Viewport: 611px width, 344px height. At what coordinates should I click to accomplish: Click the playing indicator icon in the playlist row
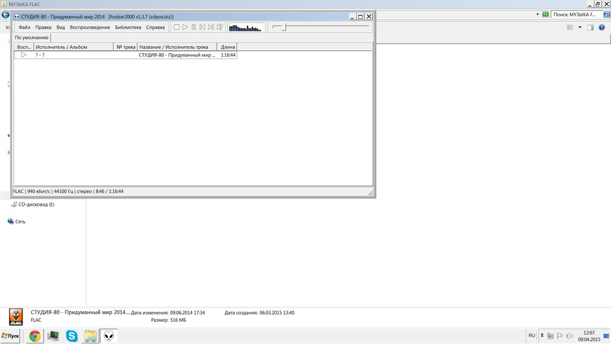[24, 55]
